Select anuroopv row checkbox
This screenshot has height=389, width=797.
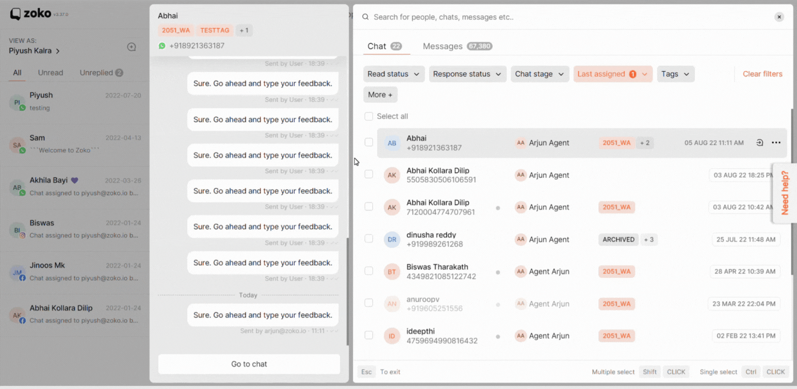(369, 303)
